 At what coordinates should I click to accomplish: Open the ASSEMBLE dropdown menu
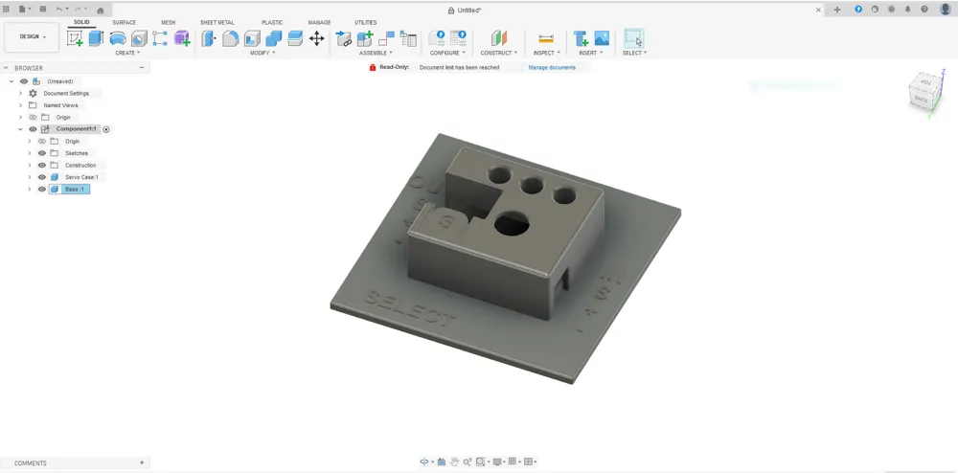376,53
